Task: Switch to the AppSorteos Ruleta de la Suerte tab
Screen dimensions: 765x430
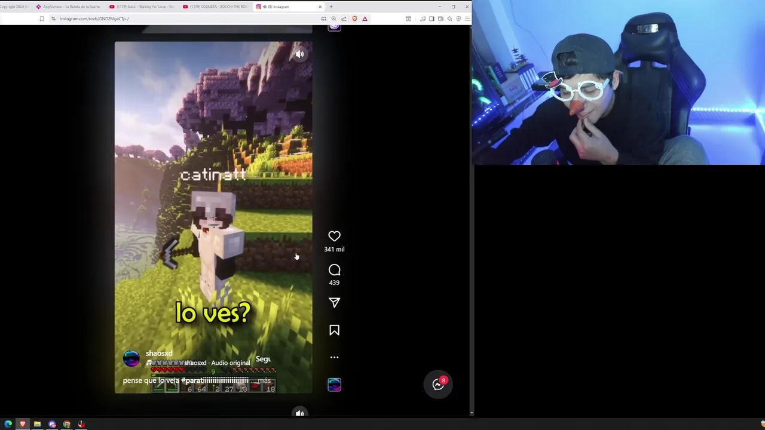Action: pyautogui.click(x=68, y=7)
